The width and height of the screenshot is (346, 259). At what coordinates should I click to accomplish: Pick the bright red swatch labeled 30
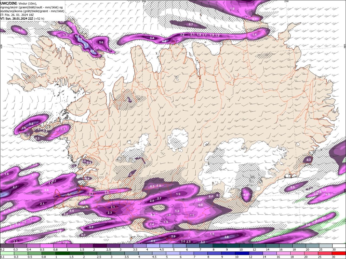pos(339,253)
